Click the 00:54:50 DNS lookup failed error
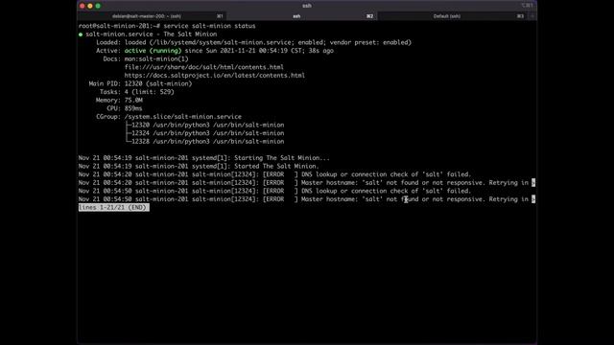 (274, 191)
